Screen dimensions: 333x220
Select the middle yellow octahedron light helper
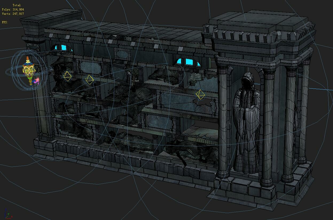89,79
